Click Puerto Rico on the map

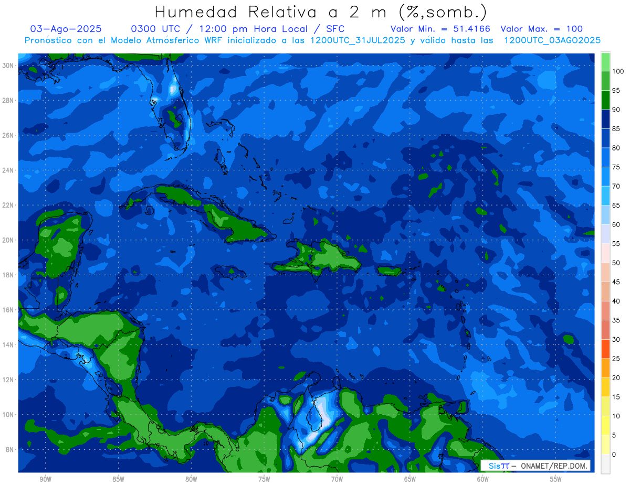[x=389, y=271]
